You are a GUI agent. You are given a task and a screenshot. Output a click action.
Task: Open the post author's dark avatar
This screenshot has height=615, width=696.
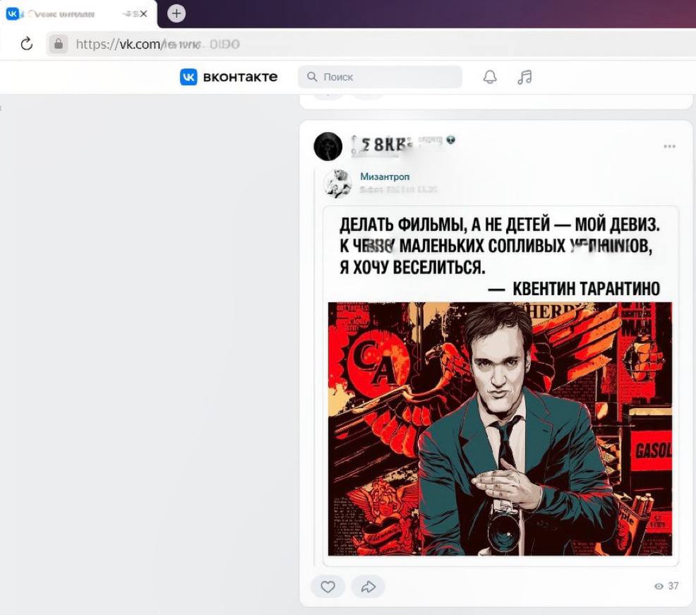pyautogui.click(x=328, y=146)
